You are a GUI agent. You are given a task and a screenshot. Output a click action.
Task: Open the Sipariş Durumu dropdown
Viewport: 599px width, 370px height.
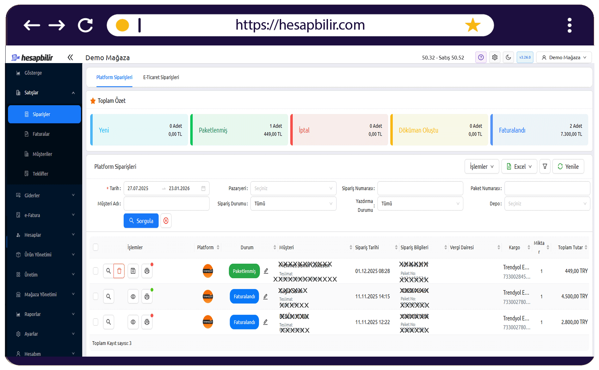coord(293,203)
